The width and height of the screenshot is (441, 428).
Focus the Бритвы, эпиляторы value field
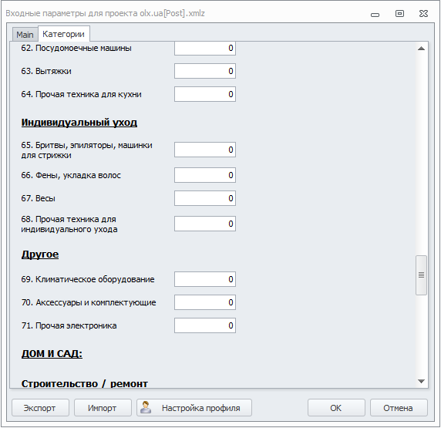click(x=205, y=150)
